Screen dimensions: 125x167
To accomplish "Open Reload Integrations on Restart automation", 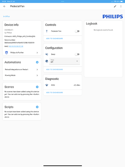I will (22, 69).
